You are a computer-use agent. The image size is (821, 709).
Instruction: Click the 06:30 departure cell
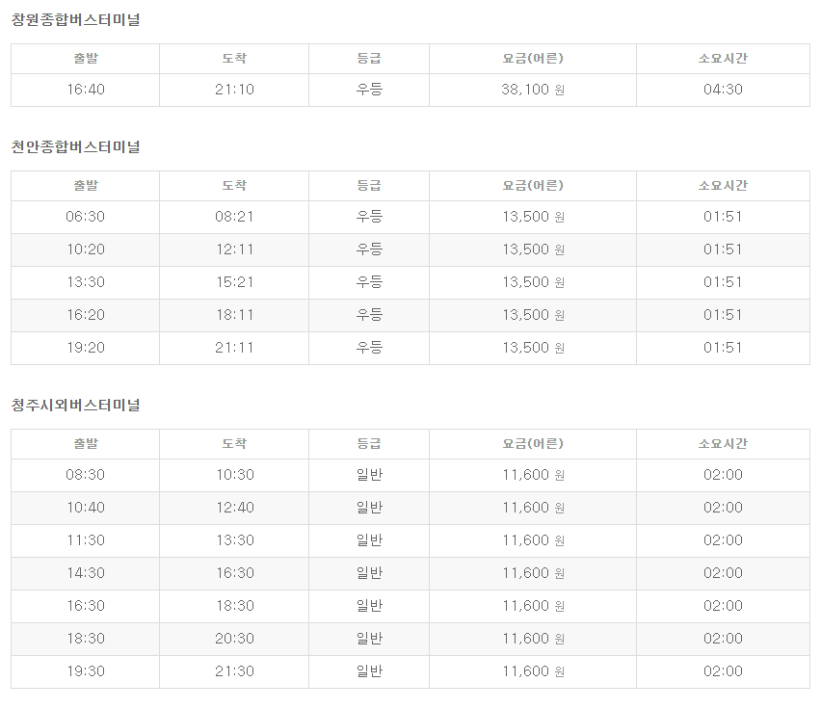click(86, 217)
